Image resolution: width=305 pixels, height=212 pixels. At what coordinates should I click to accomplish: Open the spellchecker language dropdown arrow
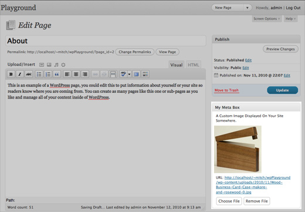point(129,74)
